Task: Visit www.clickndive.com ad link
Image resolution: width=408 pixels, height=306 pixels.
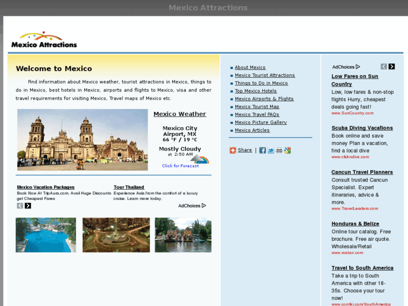Action: (350, 157)
